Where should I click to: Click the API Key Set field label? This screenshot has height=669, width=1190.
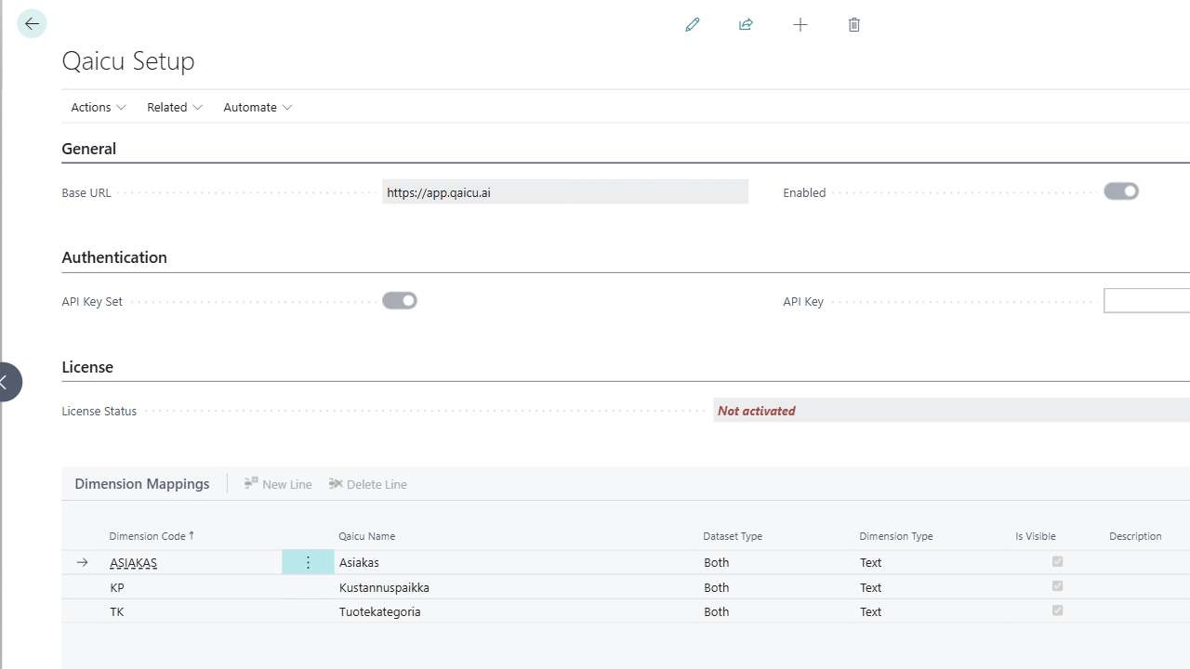[92, 301]
